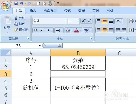Open Customize Quick Access Toolbar dropdown
136x104 pixels.
pos(58,3)
